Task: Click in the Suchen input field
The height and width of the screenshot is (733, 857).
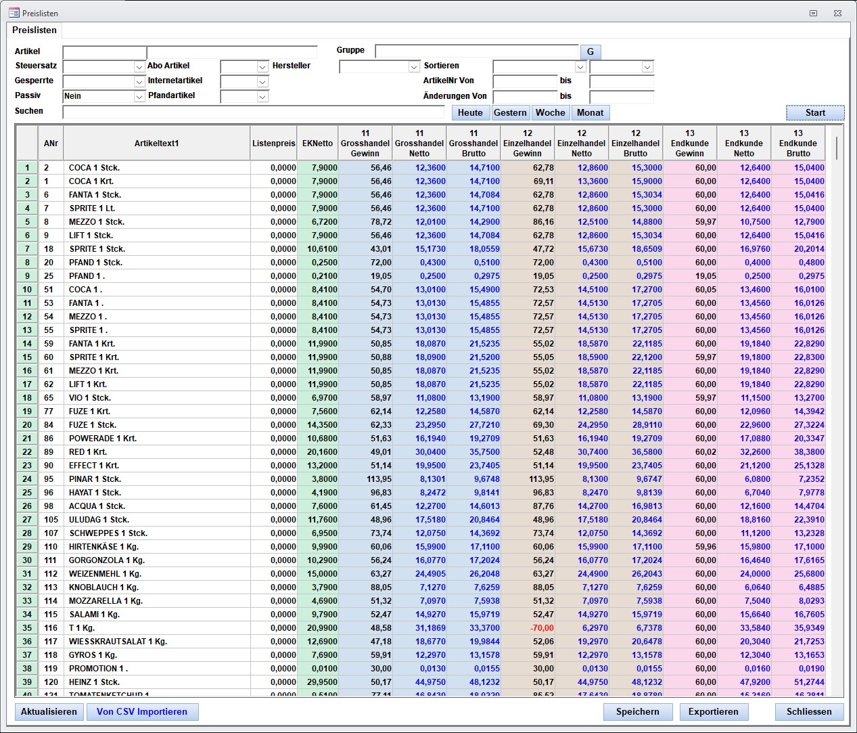Action: [x=254, y=112]
